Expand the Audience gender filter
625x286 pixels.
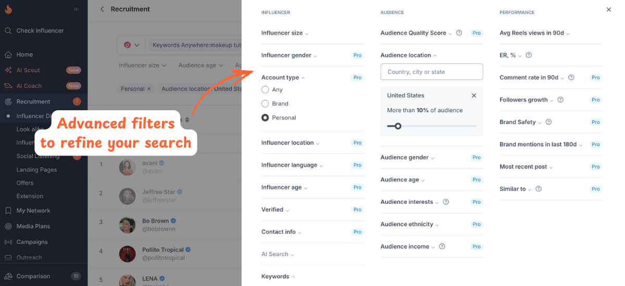click(407, 158)
